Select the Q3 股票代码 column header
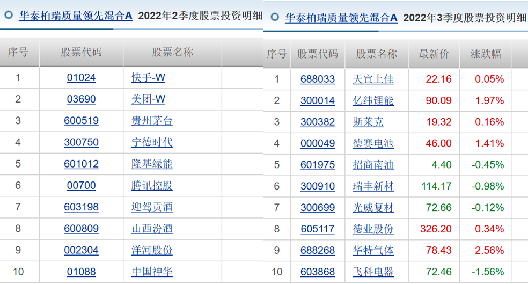This screenshot has height=284, width=528. 318,54
